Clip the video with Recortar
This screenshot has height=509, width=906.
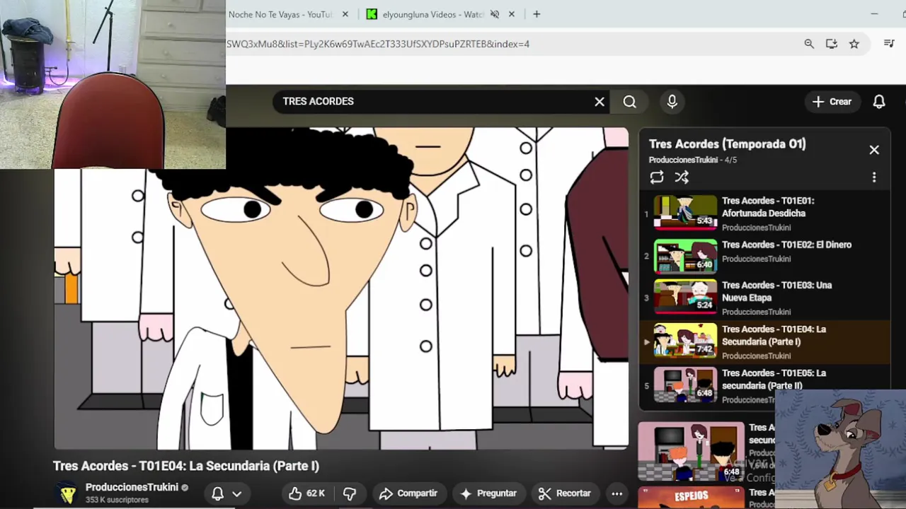click(565, 493)
